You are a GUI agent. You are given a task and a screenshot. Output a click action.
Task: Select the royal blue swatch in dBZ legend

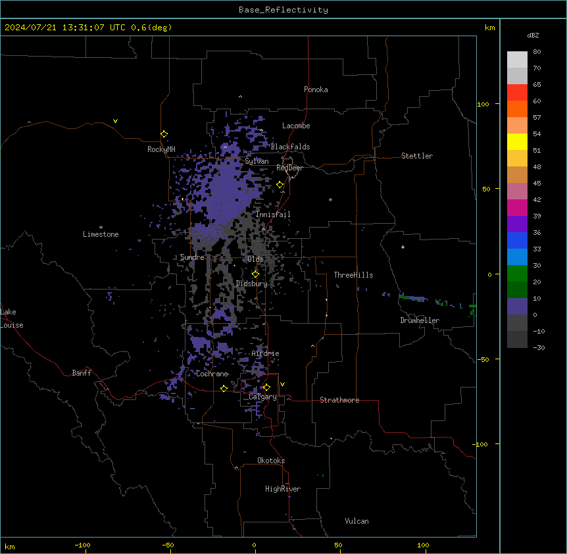(517, 240)
